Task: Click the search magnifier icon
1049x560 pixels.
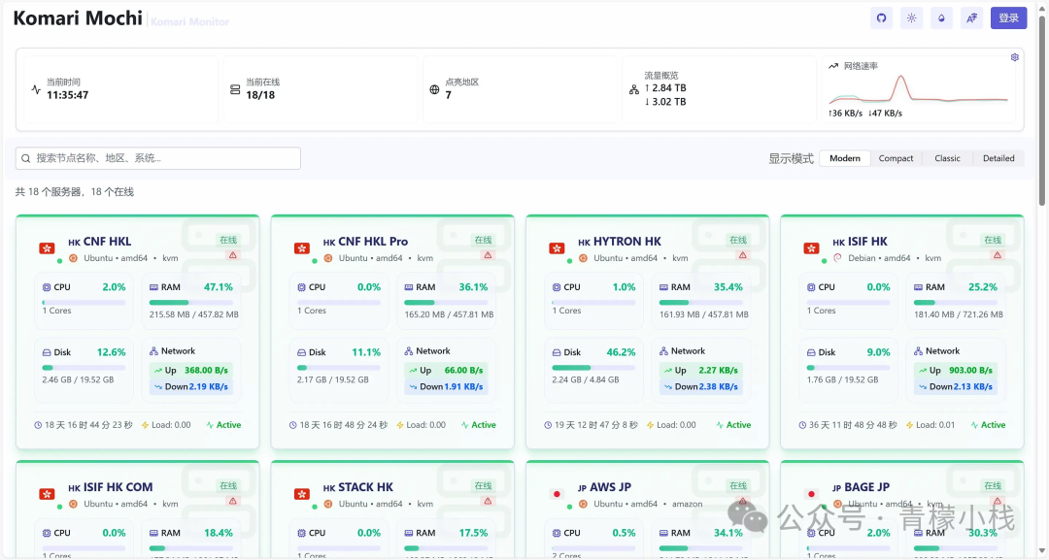Action: pos(26,158)
